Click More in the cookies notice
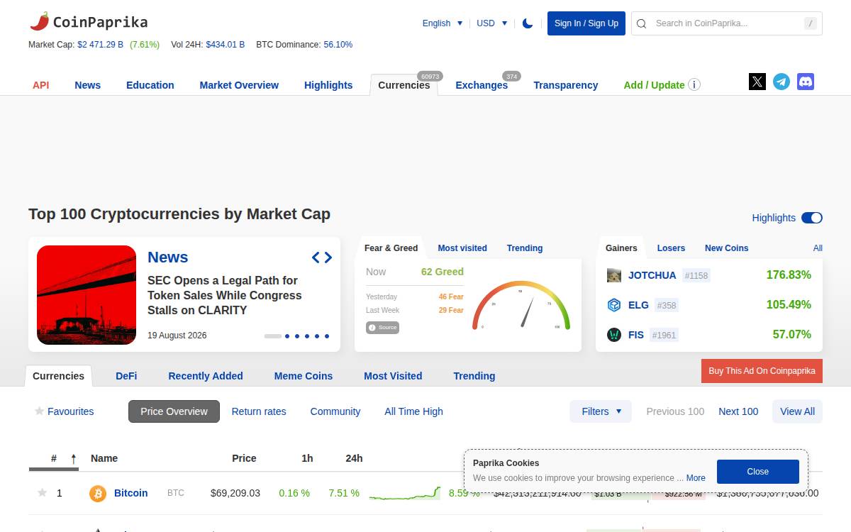The height and width of the screenshot is (532, 851). [x=696, y=478]
